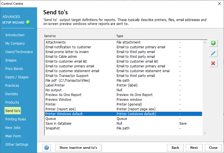Click the red delete X icon
224x153 pixels.
click(213, 63)
